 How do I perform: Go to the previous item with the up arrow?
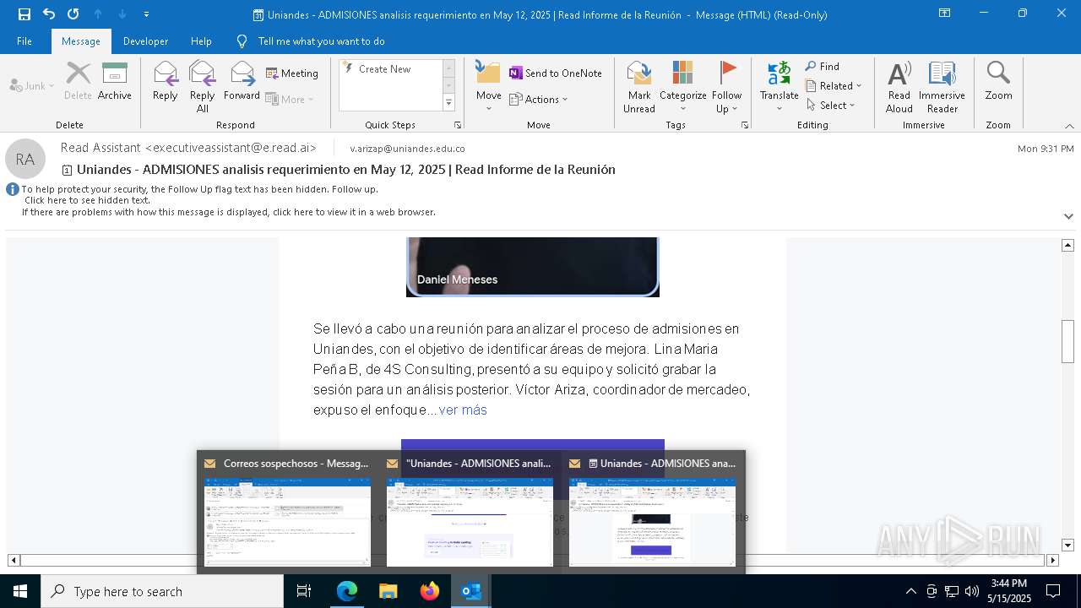[x=98, y=14]
